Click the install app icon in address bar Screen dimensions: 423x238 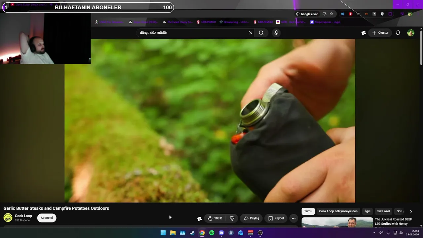click(x=324, y=14)
